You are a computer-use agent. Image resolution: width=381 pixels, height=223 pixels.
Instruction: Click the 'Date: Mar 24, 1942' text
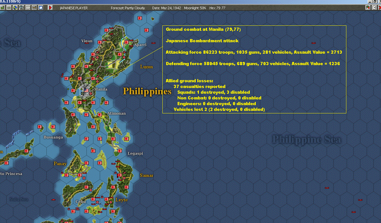point(167,8)
